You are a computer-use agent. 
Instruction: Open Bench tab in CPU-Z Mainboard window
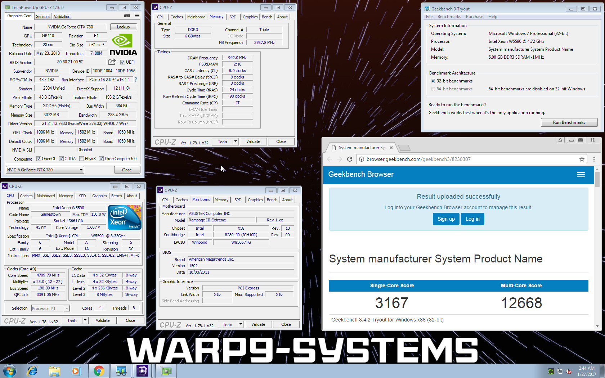[x=272, y=200]
